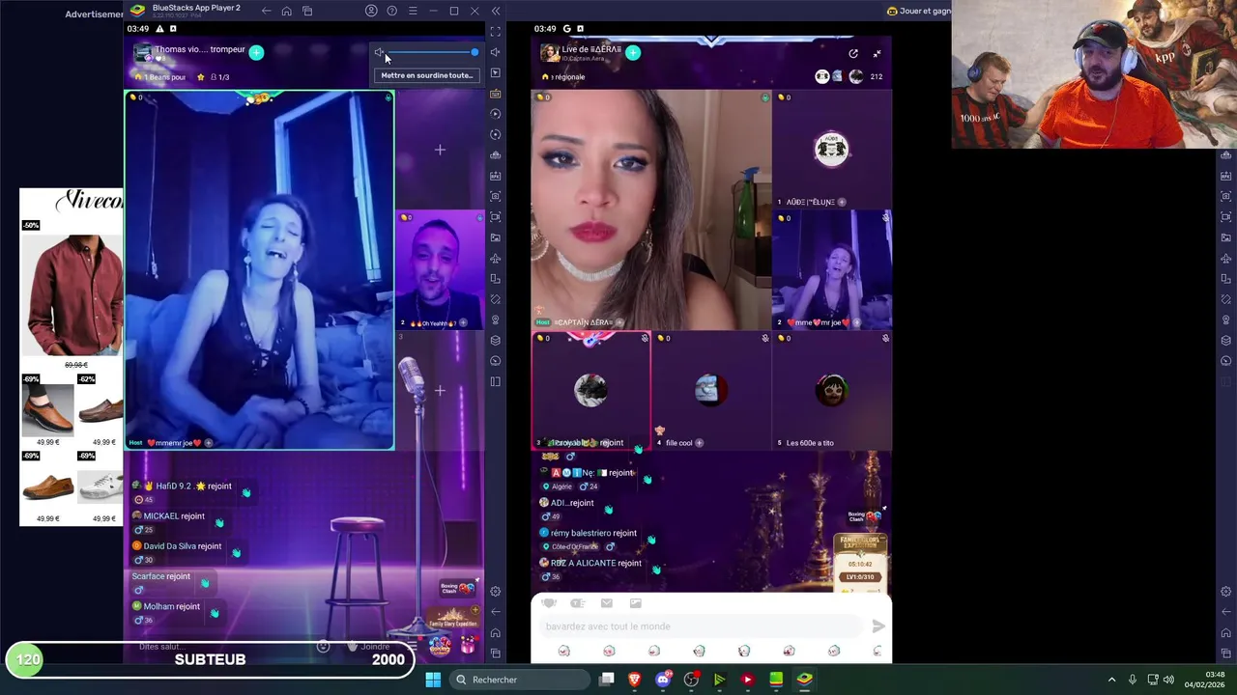
Task: Open viewer count 212 list
Action: (x=877, y=76)
